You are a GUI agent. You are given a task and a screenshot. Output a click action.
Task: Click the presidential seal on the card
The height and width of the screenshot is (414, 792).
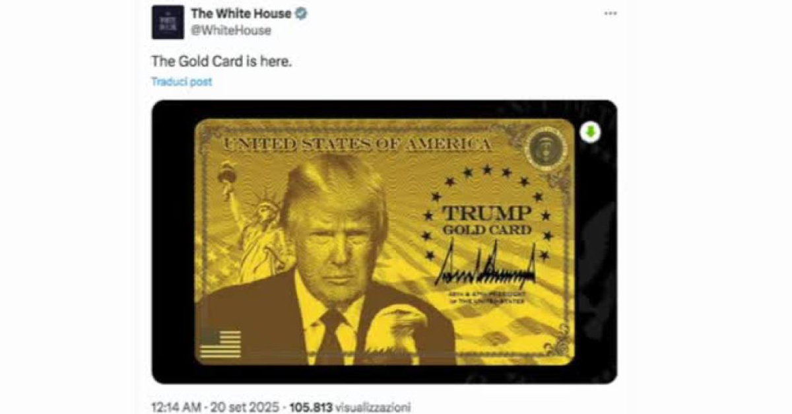click(x=546, y=149)
